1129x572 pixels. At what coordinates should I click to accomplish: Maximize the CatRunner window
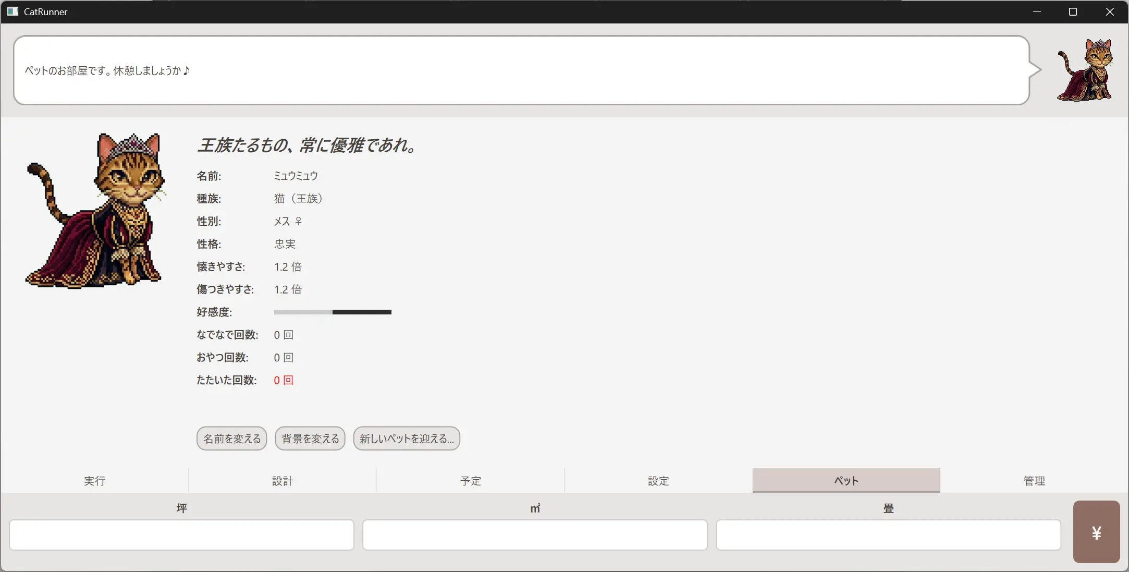(1073, 11)
